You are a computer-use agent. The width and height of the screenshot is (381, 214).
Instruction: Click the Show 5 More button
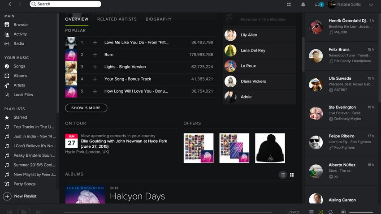(86, 108)
